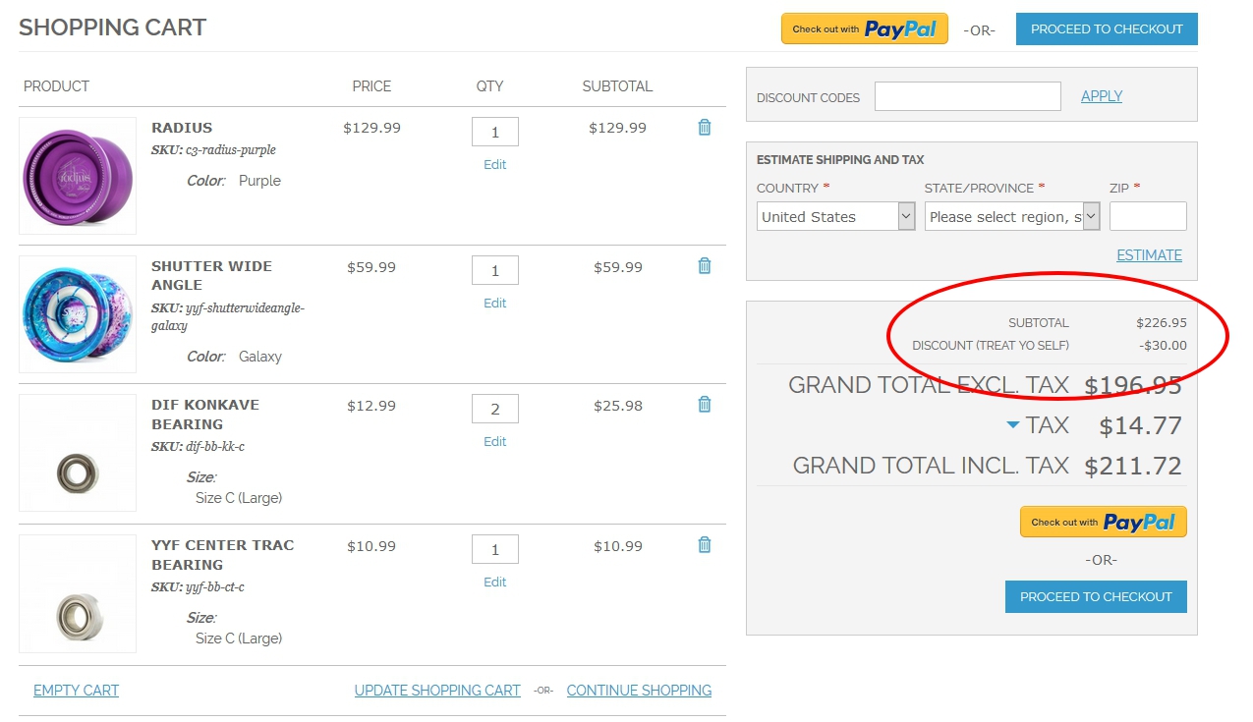Select the -$30.00 discount amount
The image size is (1253, 722).
click(x=1164, y=346)
